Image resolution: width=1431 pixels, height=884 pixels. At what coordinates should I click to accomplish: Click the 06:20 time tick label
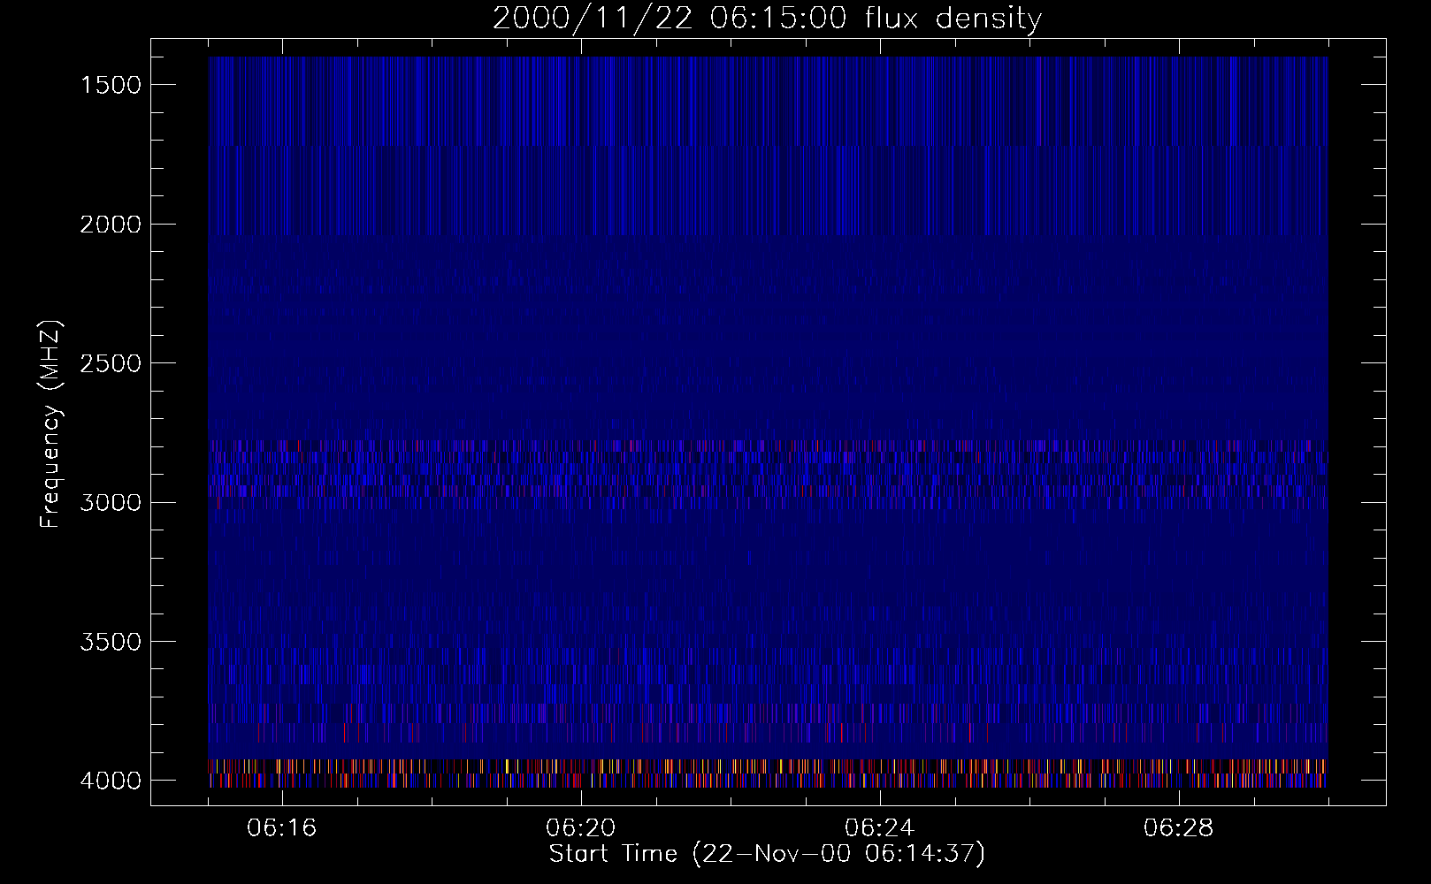point(581,828)
